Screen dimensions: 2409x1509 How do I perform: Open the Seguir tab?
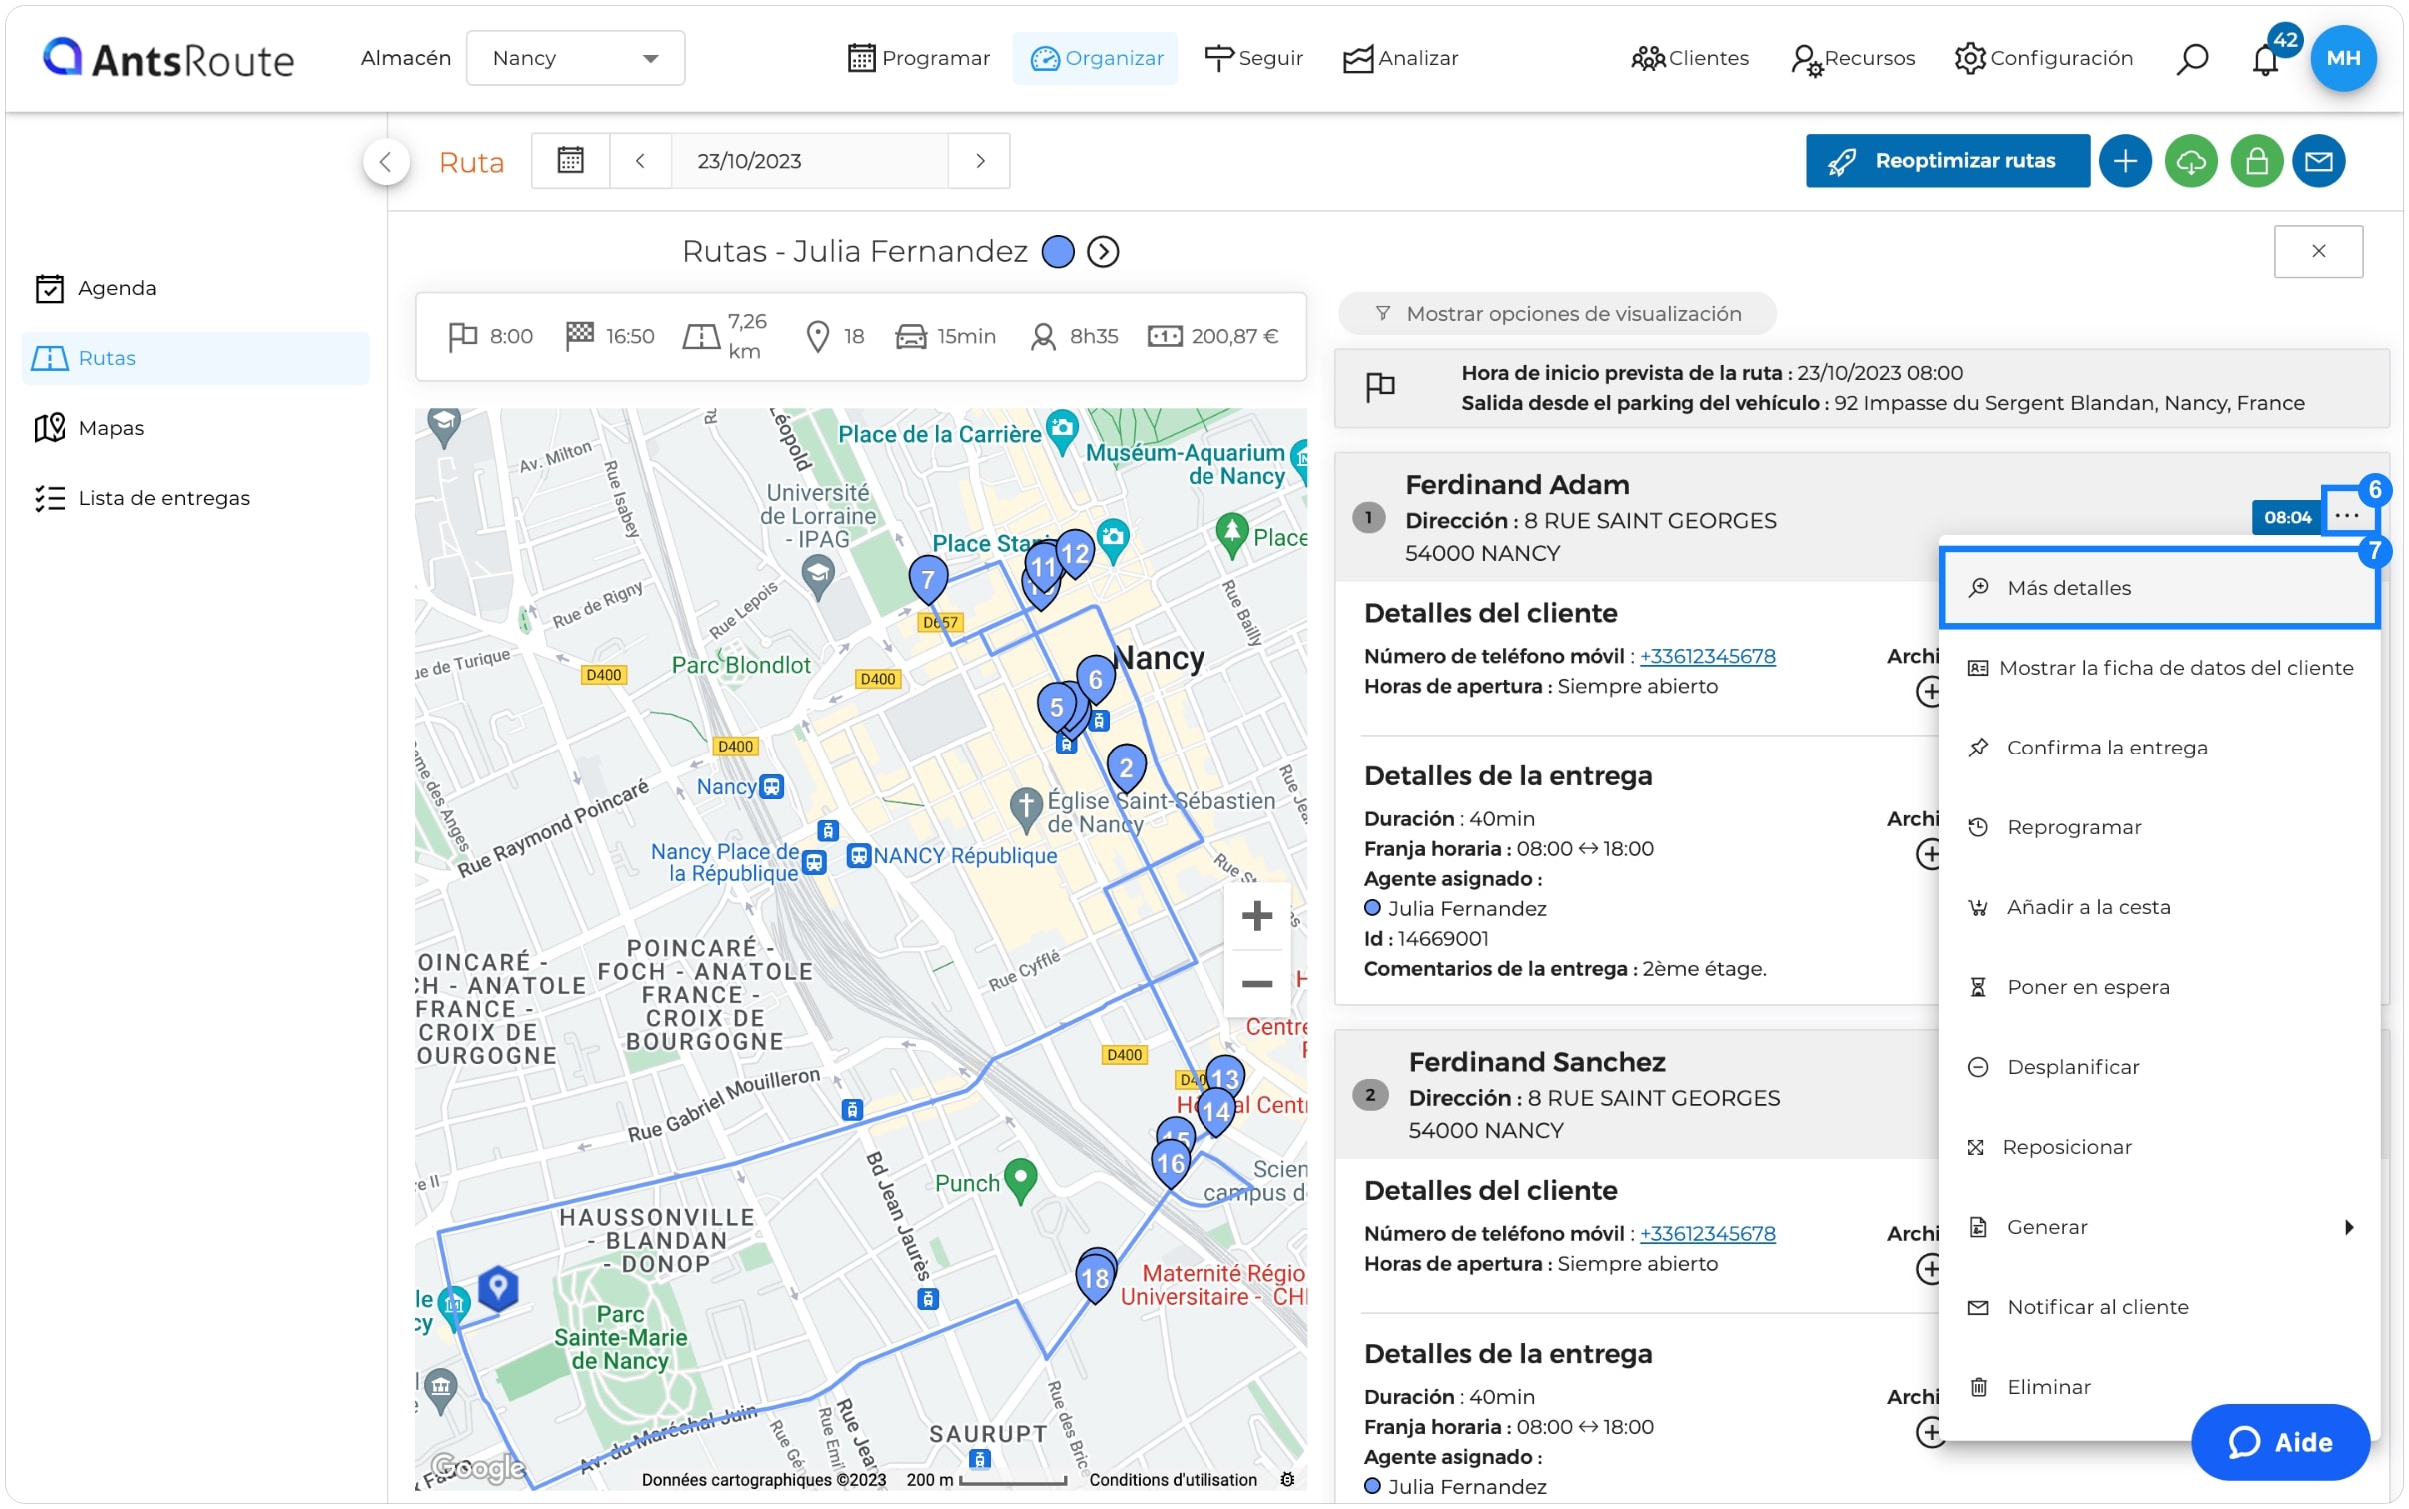point(1253,58)
